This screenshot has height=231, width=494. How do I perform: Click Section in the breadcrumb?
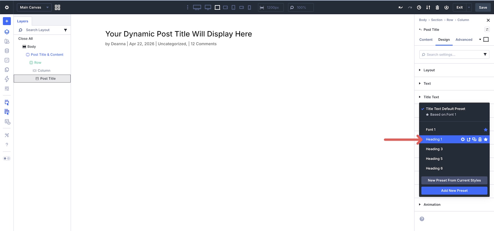pos(437,20)
